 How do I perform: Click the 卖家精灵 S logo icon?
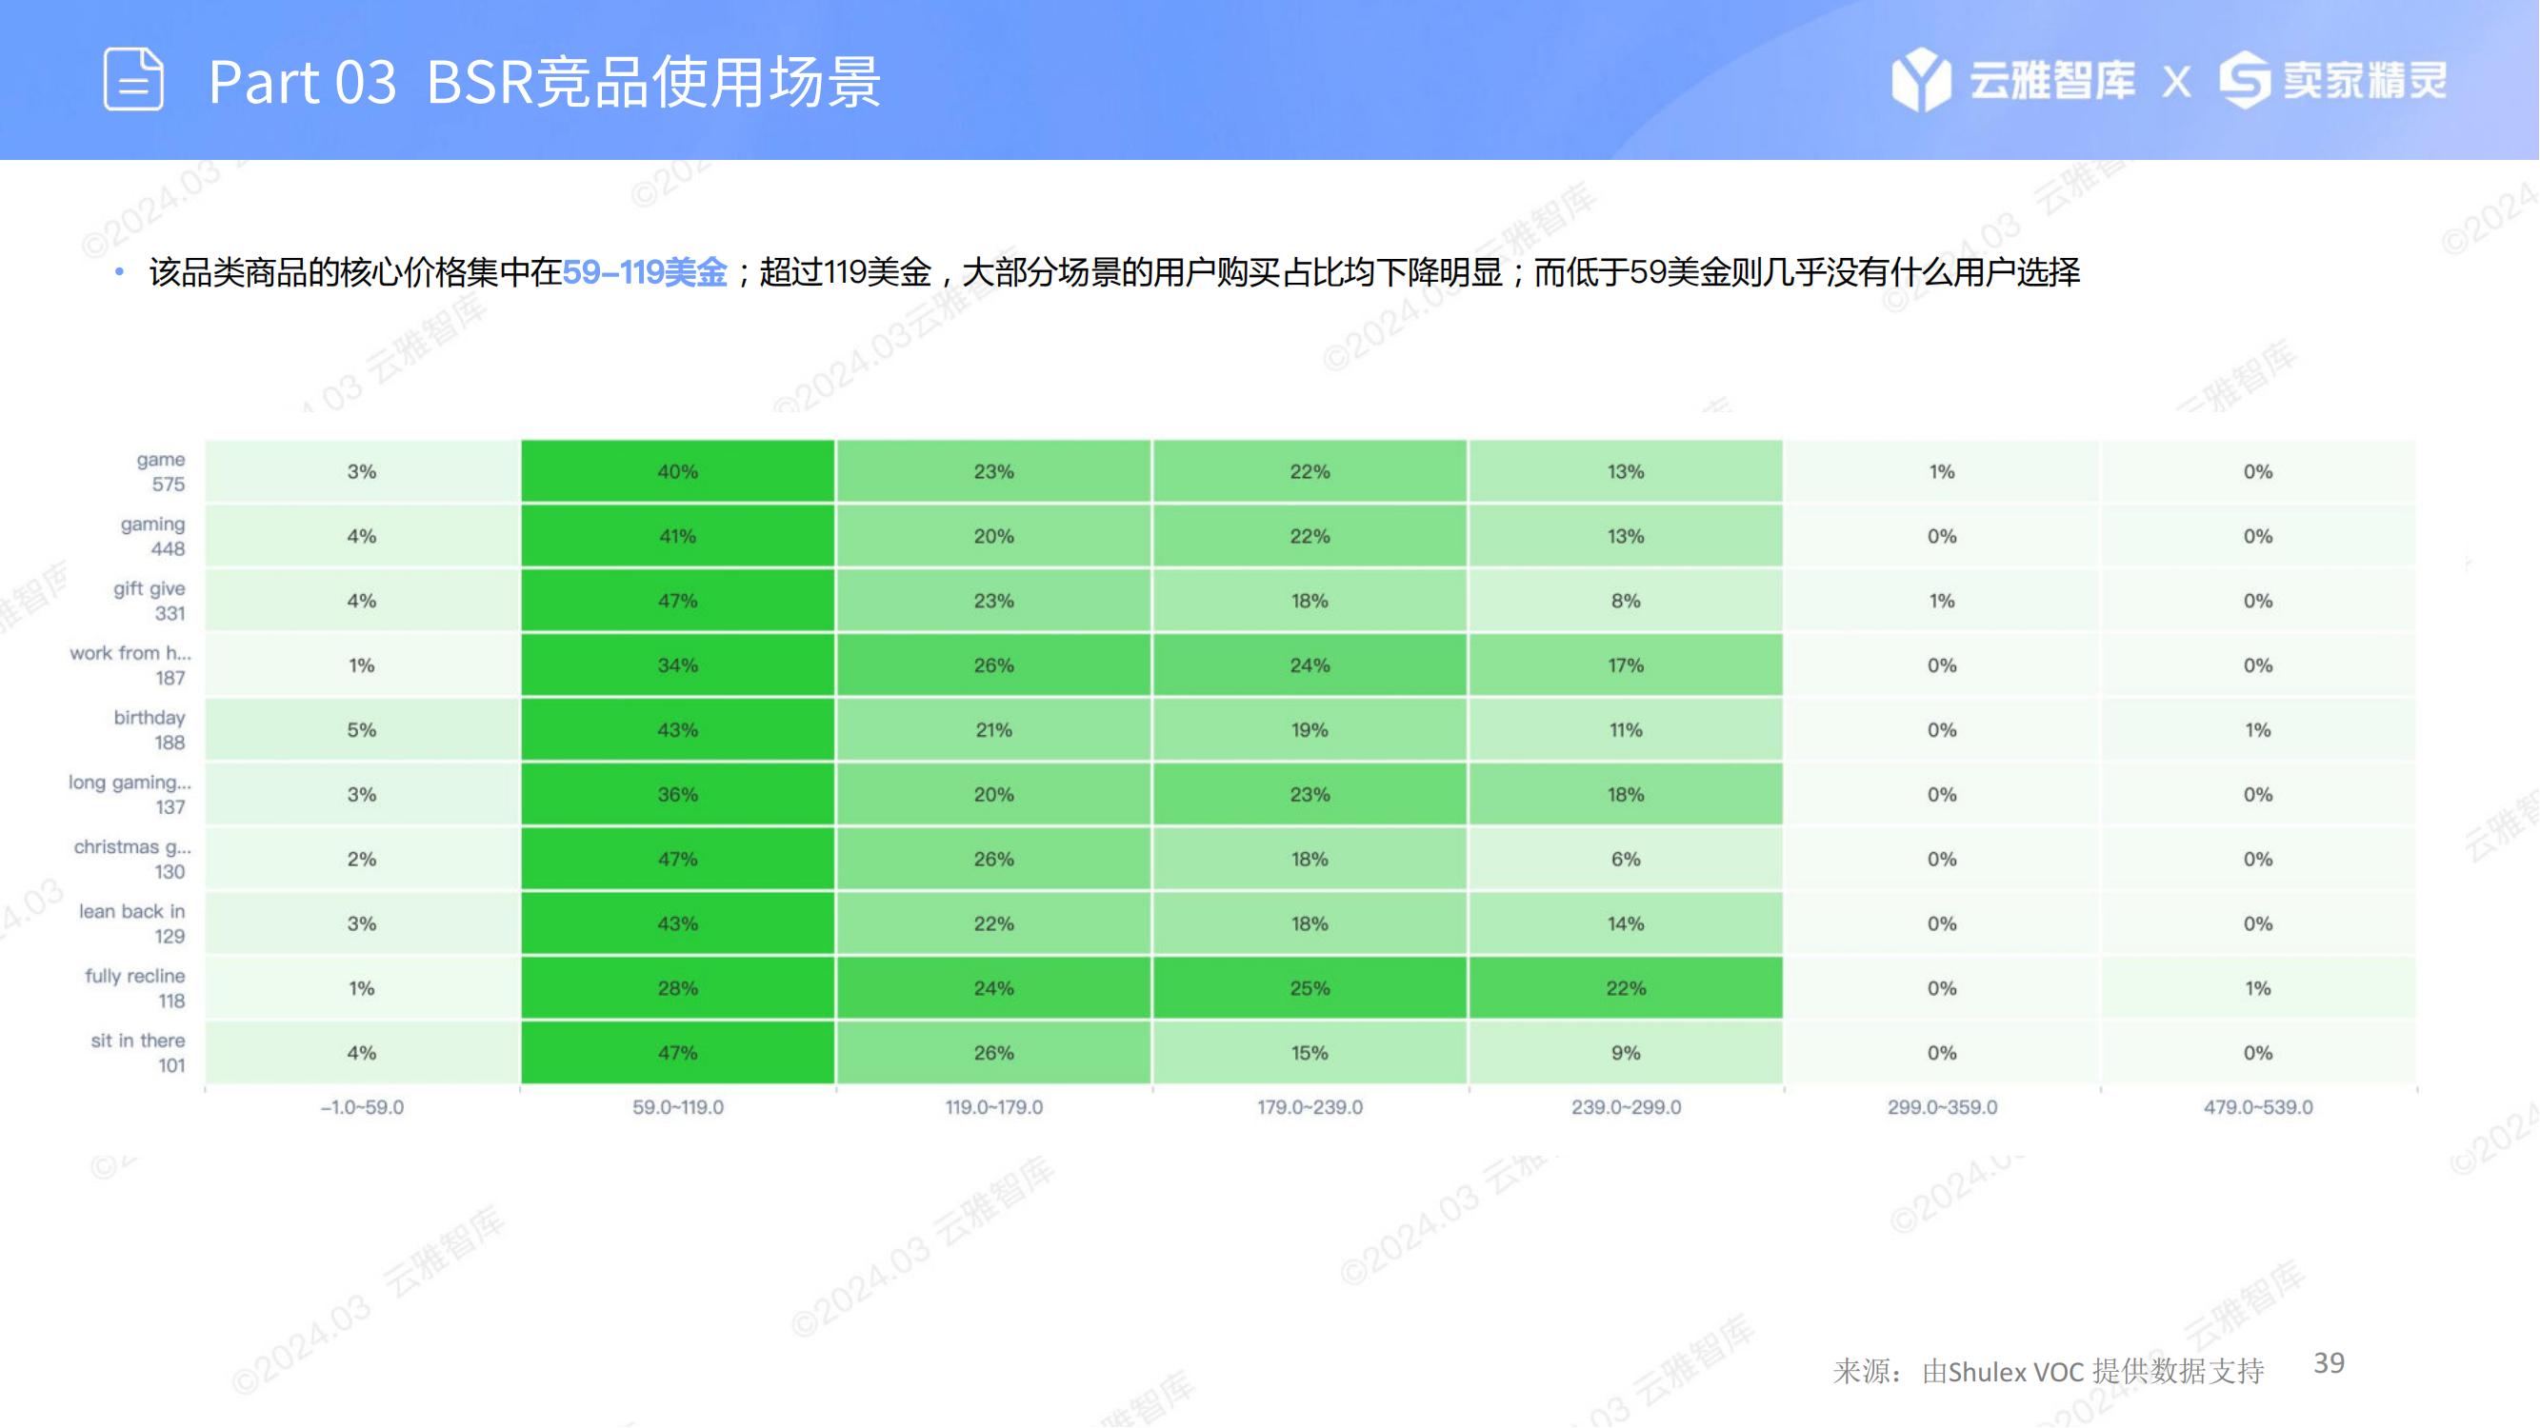point(2244,79)
